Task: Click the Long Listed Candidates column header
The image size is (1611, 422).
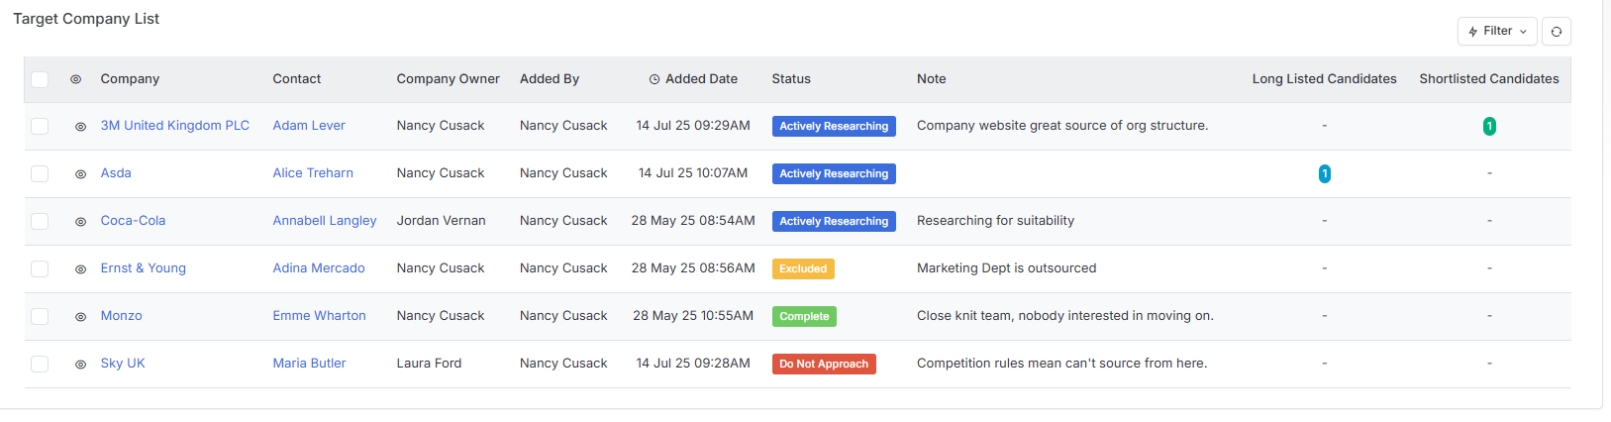Action: pos(1325,79)
